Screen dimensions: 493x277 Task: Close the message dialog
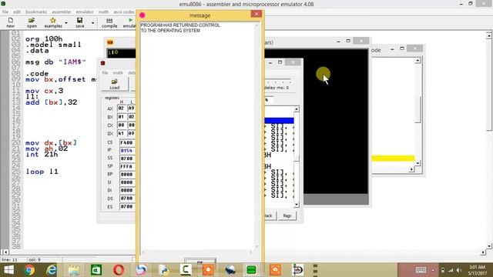coord(257,14)
